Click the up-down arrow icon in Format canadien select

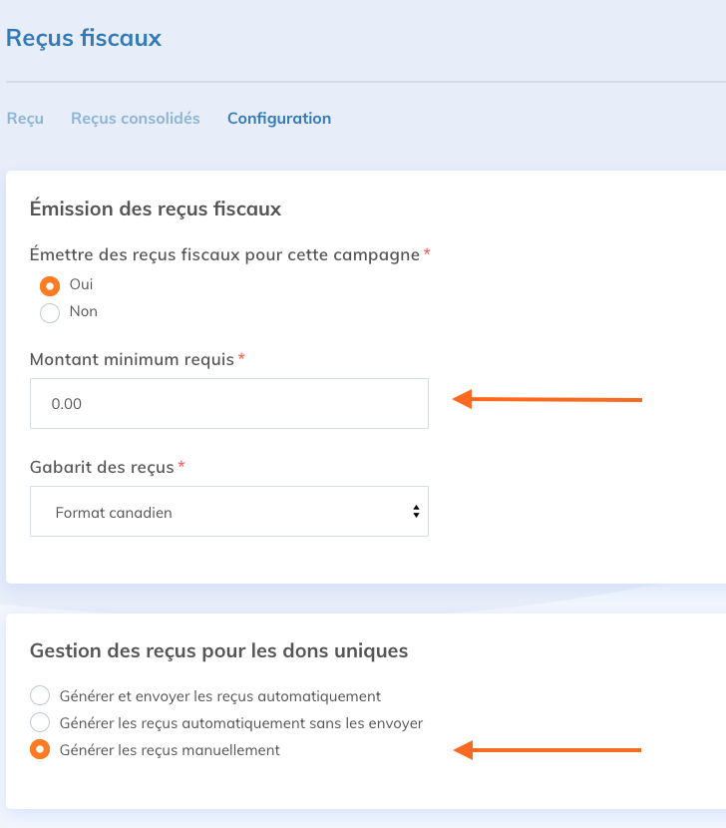(416, 512)
